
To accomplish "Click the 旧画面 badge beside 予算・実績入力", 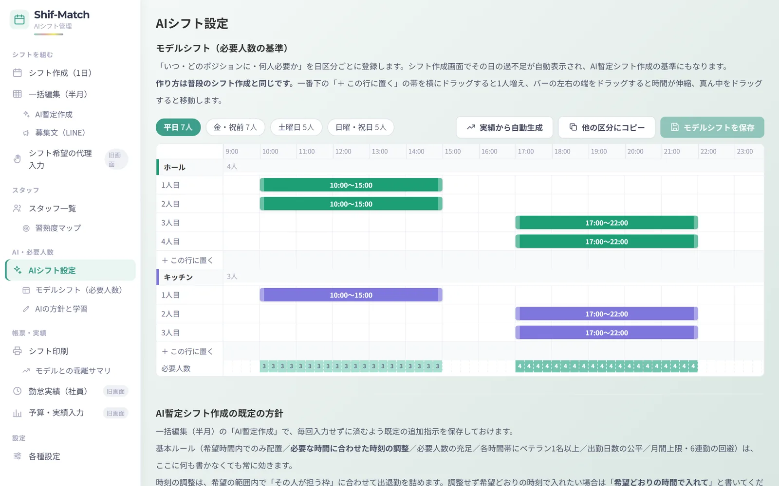I will [x=115, y=413].
